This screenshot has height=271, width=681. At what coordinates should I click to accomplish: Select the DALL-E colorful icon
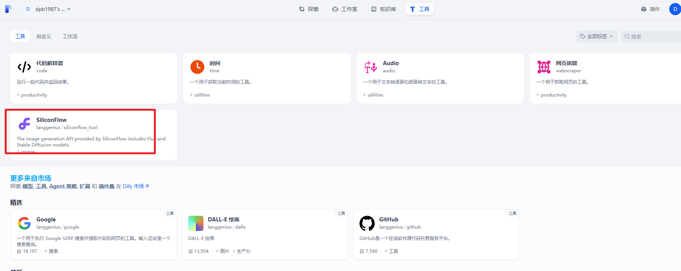(x=196, y=223)
